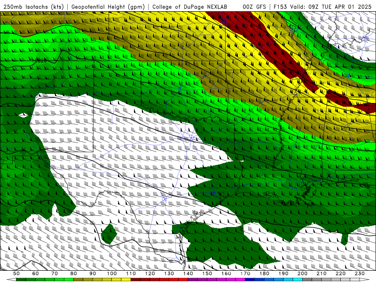Click the "220" color scale label
Viewport: 376px width, 282px height.
(x=340, y=274)
